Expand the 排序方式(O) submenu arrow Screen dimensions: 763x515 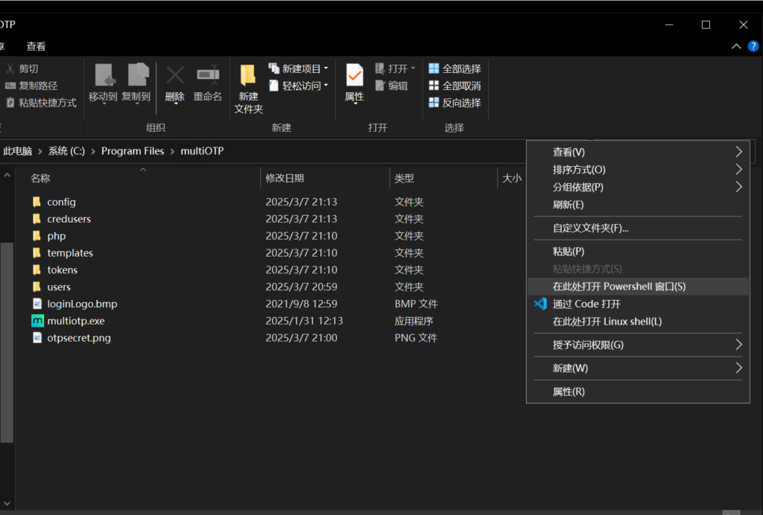coord(738,169)
